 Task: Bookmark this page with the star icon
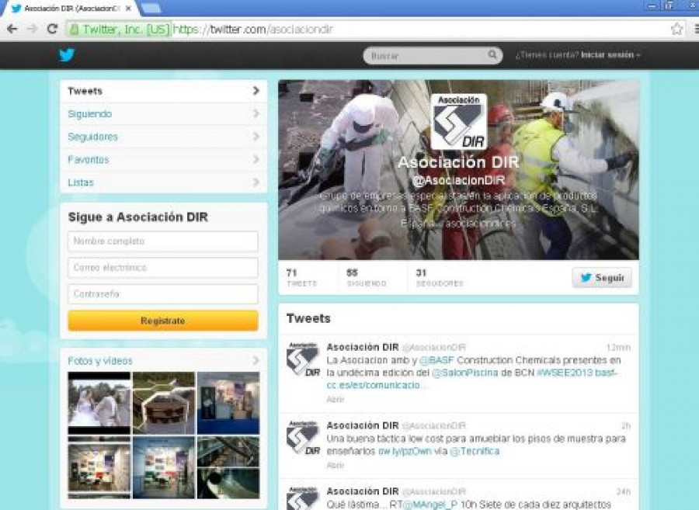(x=676, y=29)
